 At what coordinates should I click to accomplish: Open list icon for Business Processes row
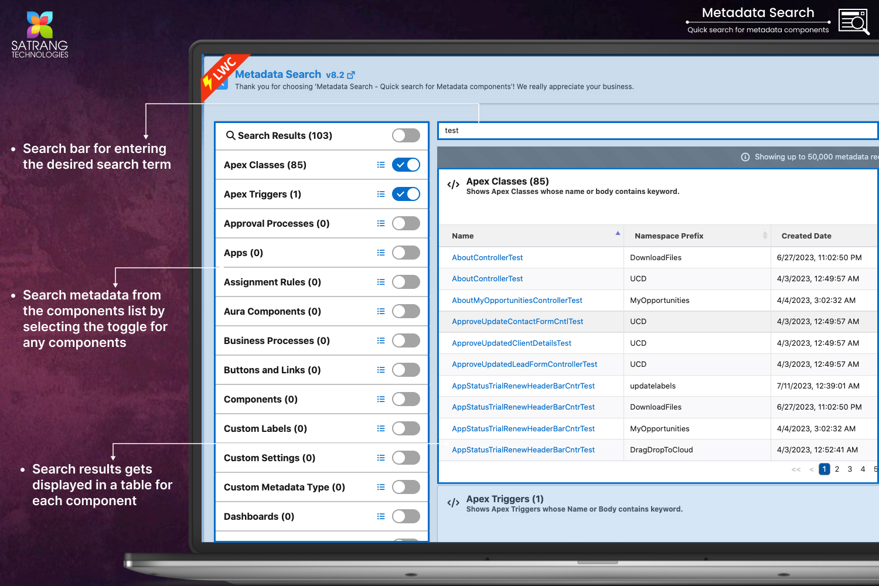(381, 340)
